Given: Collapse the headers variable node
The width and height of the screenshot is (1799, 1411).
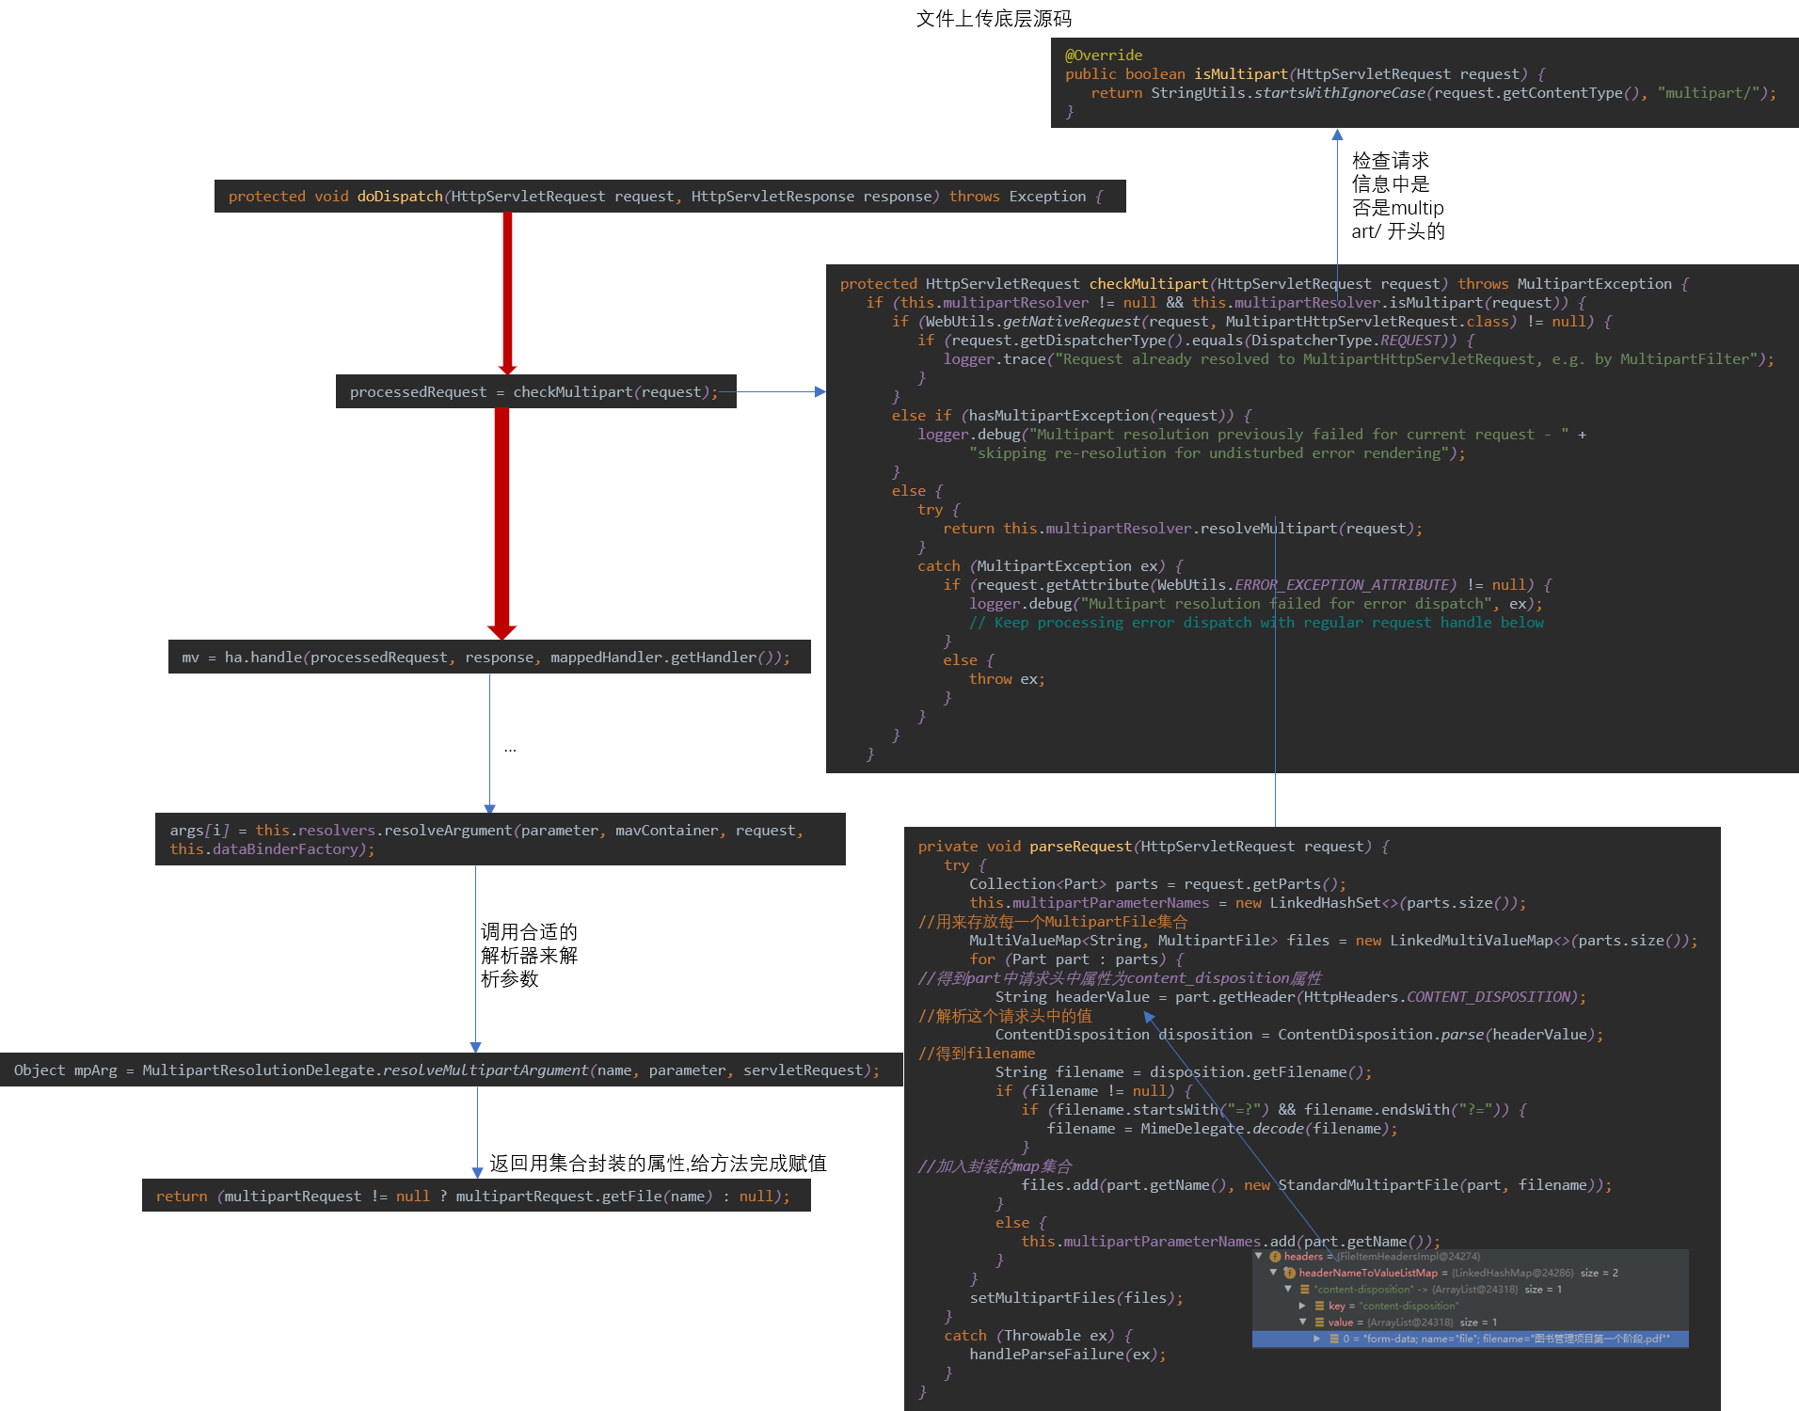Looking at the screenshot, I should pyautogui.click(x=1259, y=1257).
